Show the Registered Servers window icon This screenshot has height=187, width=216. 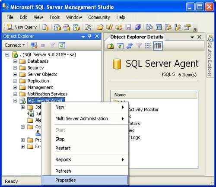point(149,27)
